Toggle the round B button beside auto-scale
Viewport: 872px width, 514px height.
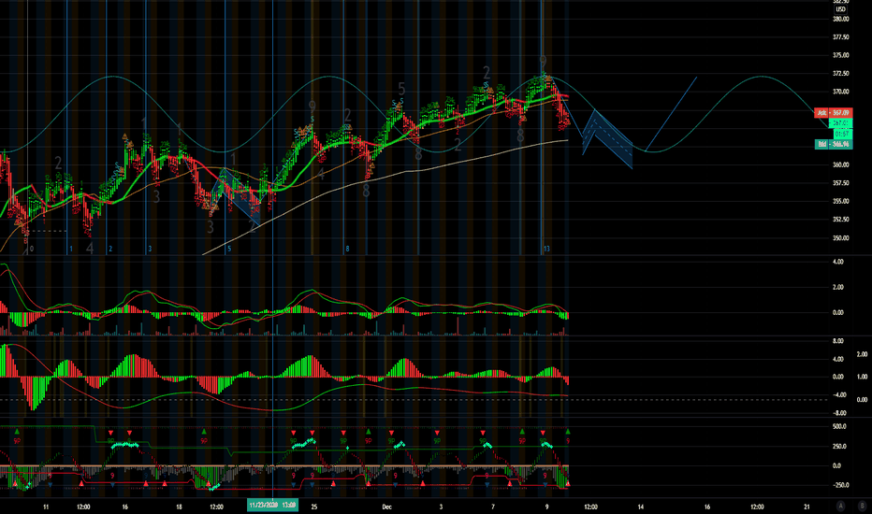pyautogui.click(x=863, y=506)
